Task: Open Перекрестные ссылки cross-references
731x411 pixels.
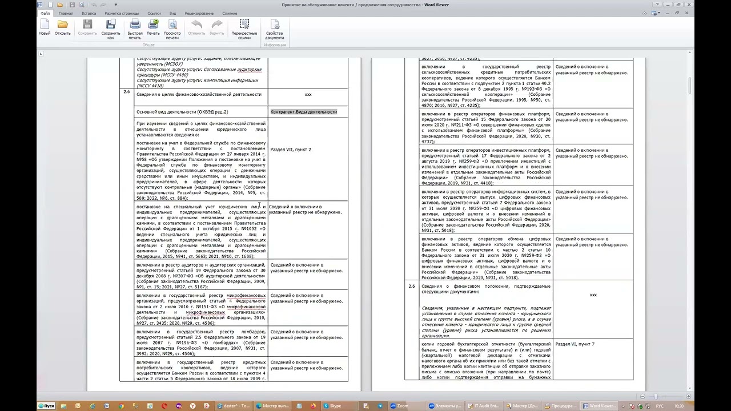Action: tap(244, 30)
